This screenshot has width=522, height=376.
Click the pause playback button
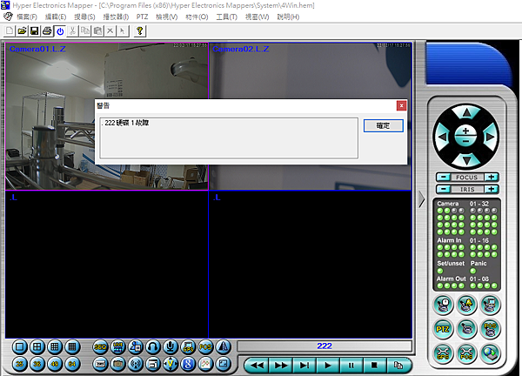(351, 366)
